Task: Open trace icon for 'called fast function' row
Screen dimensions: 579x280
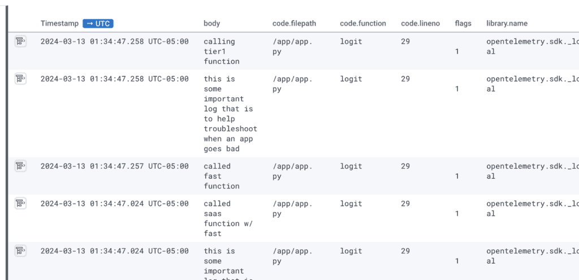Action: pyautogui.click(x=20, y=166)
